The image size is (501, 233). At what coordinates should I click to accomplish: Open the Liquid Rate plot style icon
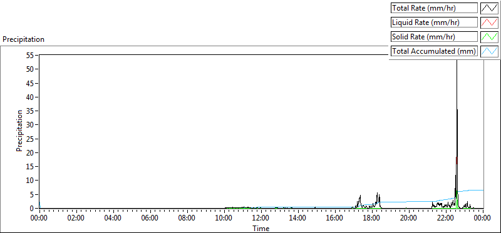click(489, 22)
